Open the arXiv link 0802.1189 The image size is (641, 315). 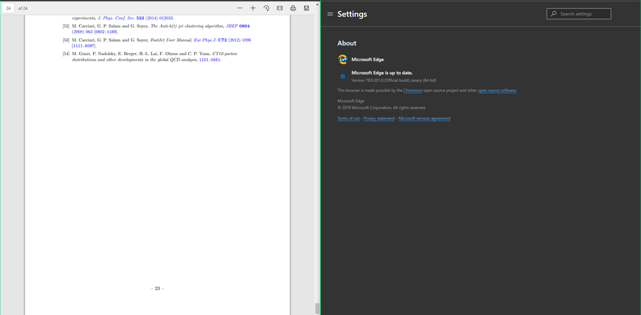pyautogui.click(x=105, y=32)
